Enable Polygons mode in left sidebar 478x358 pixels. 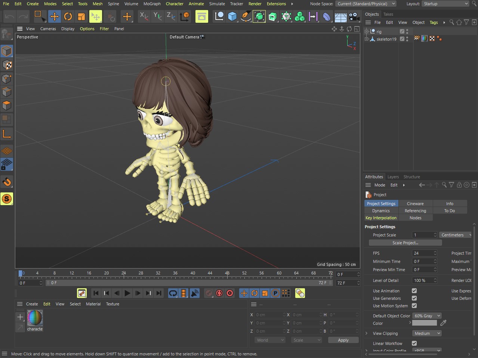[7, 106]
